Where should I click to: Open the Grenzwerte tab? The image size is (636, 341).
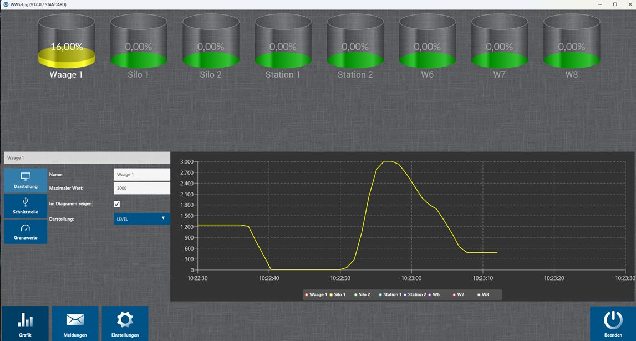(26, 232)
